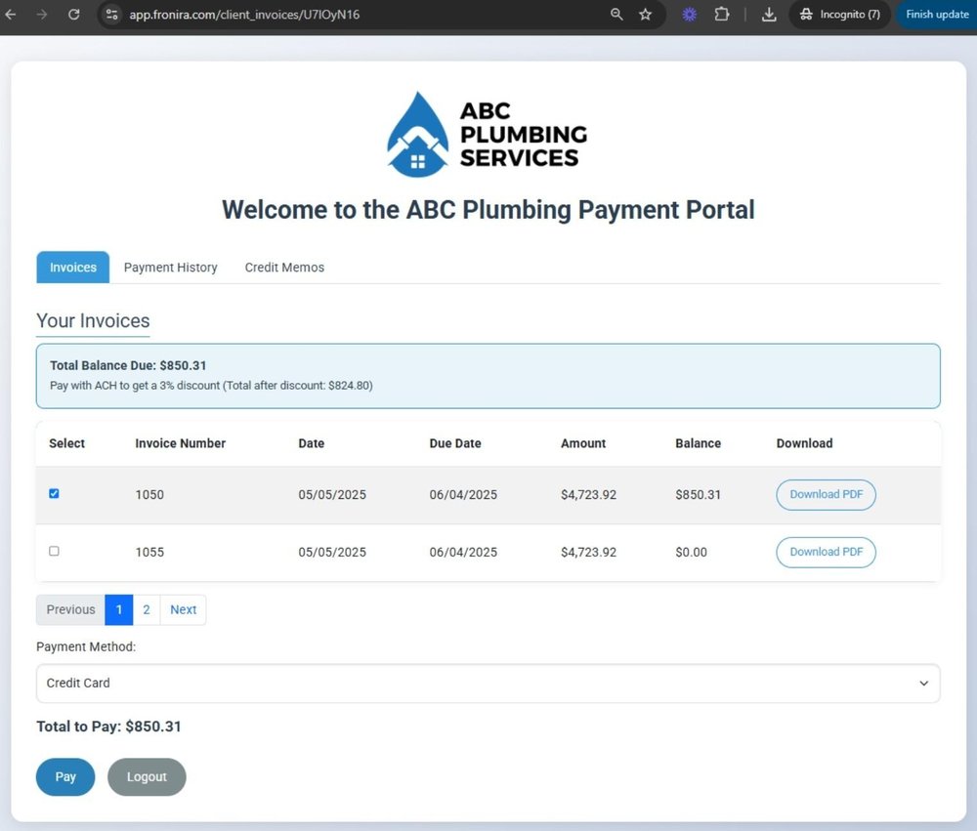977x831 pixels.
Task: Click the Welcome to ABC Plumbing Payment Portal heading
Action: (488, 209)
